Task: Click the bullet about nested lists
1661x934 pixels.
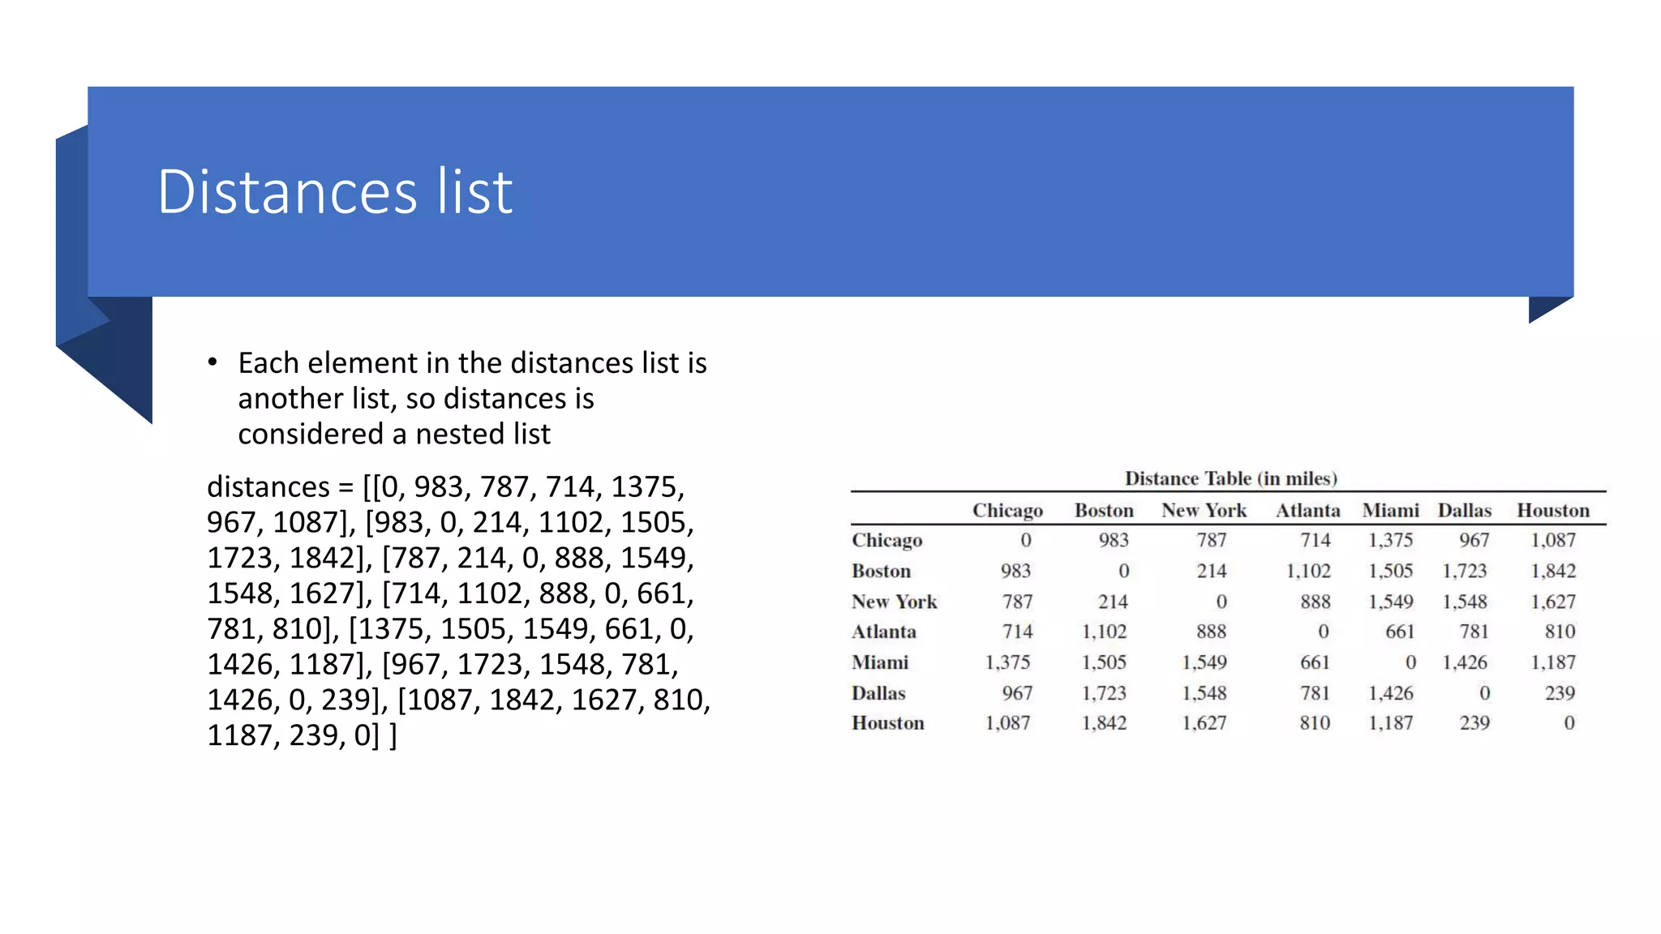Action: point(472,398)
